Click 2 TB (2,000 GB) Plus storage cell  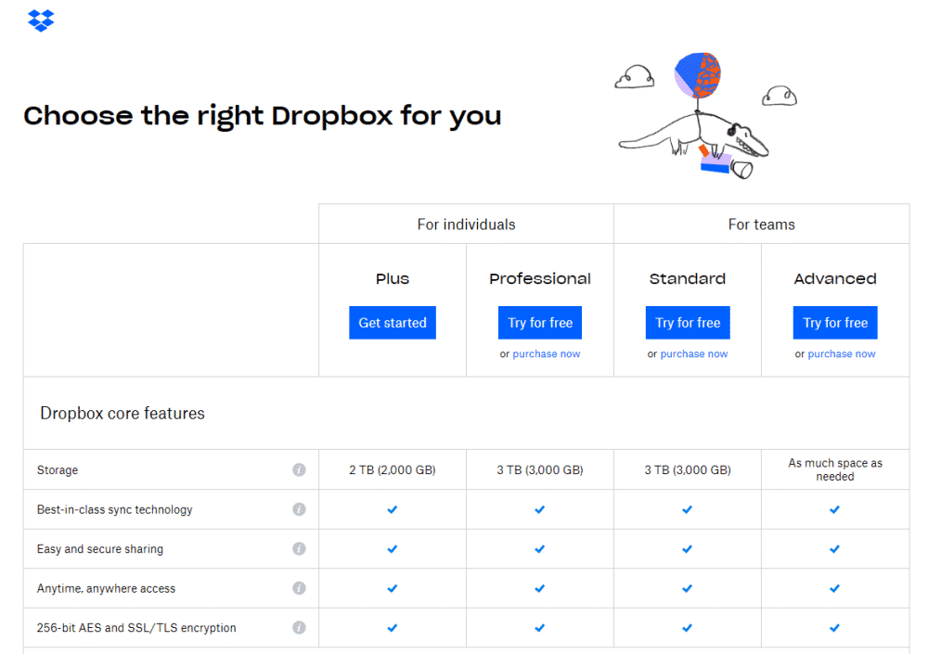[393, 470]
